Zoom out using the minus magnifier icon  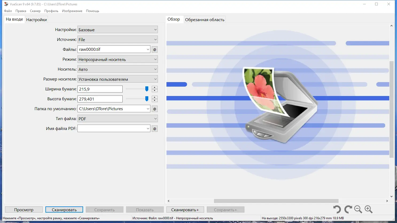[358, 209]
